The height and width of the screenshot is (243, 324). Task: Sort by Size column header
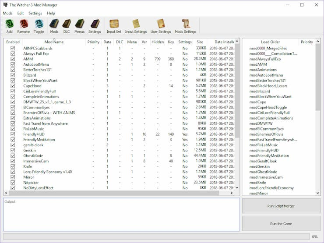click(200, 42)
